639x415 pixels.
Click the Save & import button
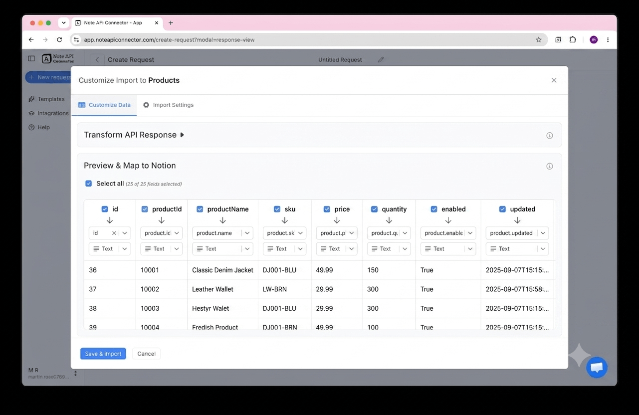103,354
